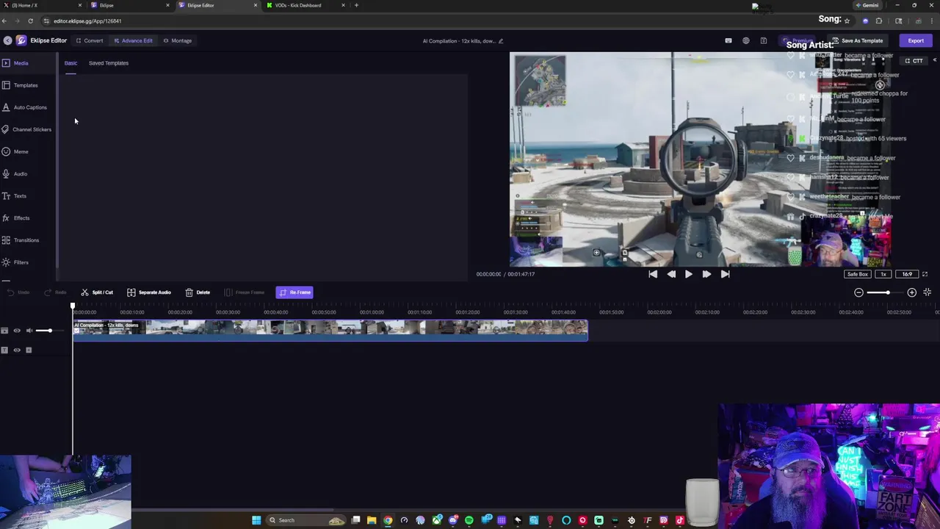Click Save As Template button

(857, 40)
